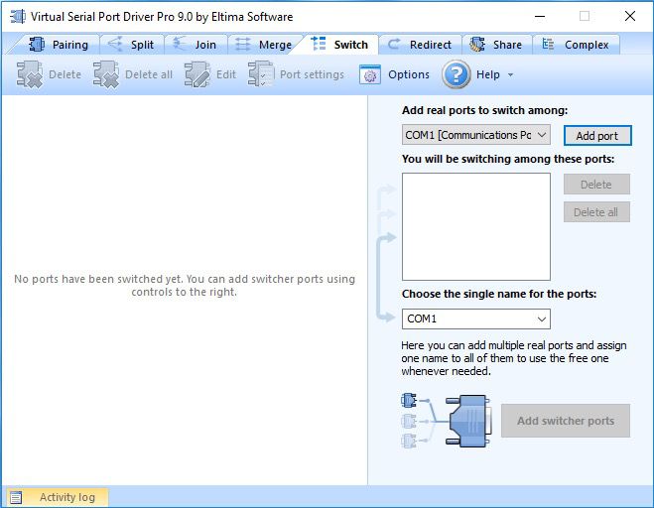Click the Switch tab

tap(340, 45)
